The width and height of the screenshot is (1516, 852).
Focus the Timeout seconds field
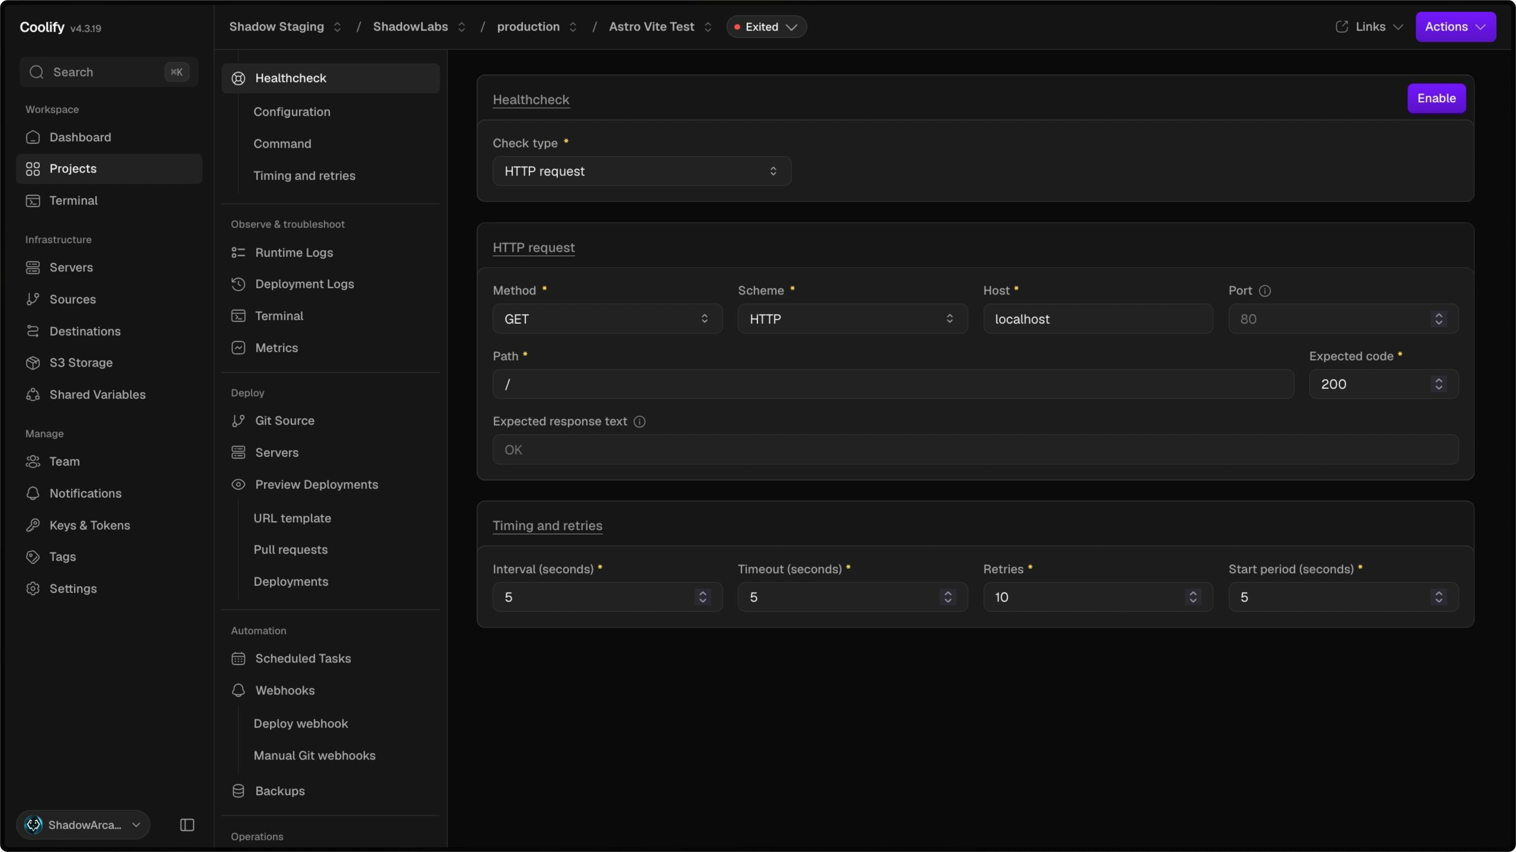853,597
